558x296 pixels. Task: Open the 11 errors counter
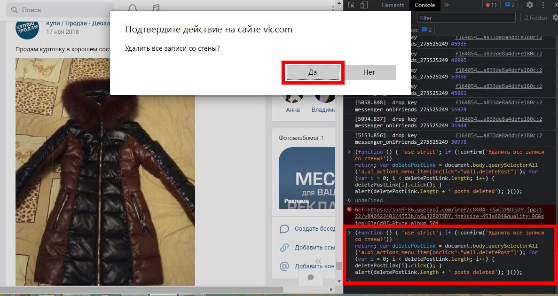(491, 5)
